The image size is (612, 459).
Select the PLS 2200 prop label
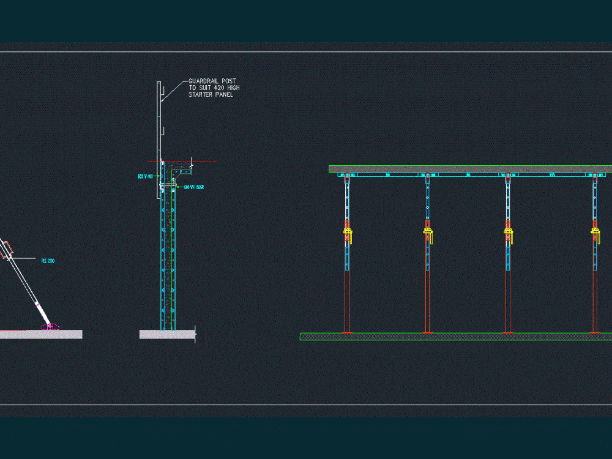[48, 259]
